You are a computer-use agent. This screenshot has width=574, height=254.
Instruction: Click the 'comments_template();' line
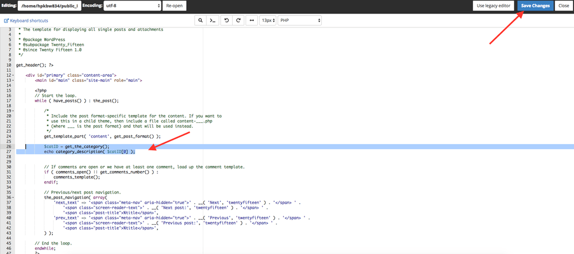(76, 177)
